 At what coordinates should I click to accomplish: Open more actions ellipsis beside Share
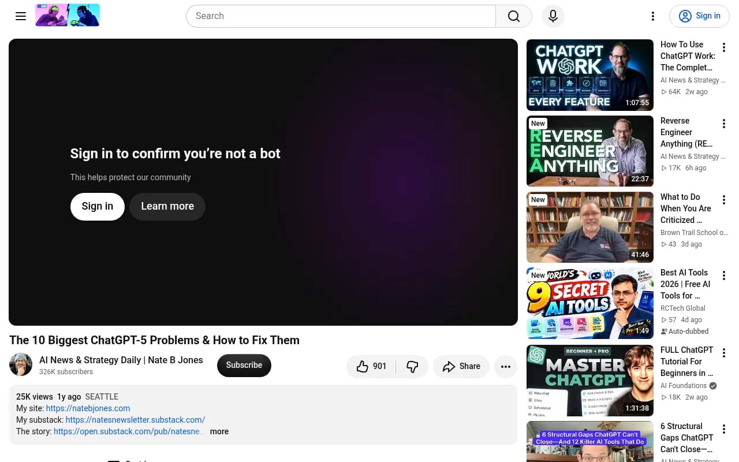506,366
